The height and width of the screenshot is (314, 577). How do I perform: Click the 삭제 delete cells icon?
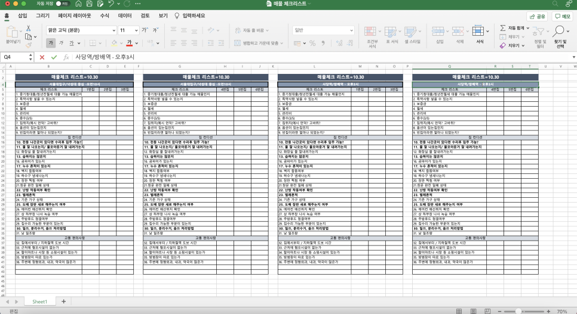pos(458,31)
